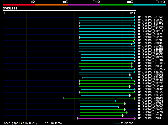Viewport: 168px width, 125px height.
Task: View the UniRef100_A3BQ03 hit label
Action: click(151, 107)
